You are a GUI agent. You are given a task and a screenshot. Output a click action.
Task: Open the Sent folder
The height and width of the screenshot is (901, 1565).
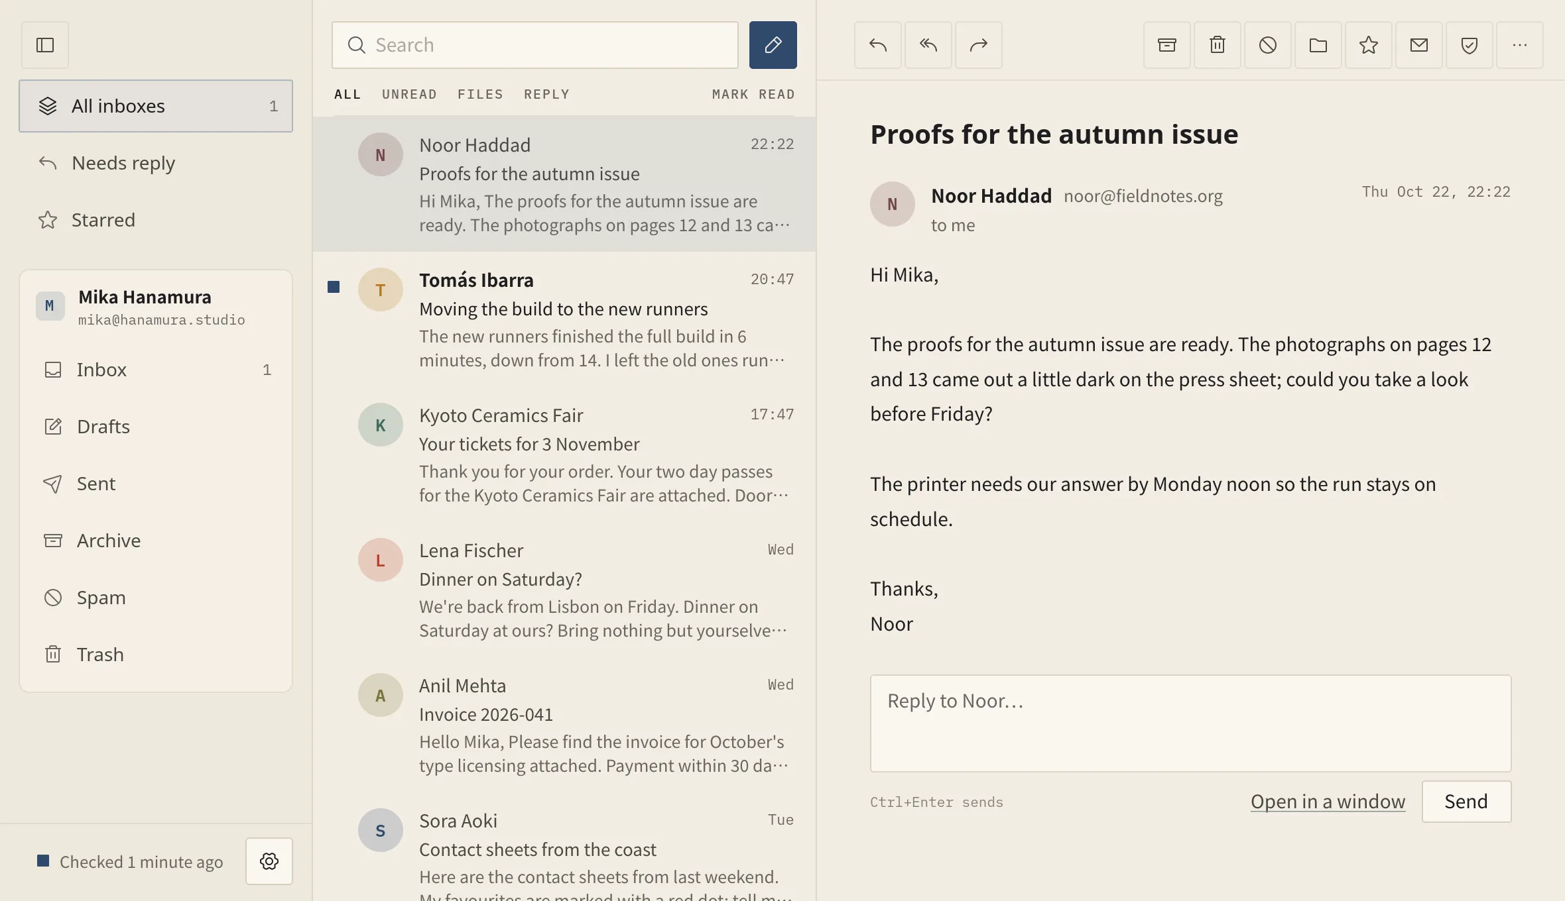tap(156, 484)
